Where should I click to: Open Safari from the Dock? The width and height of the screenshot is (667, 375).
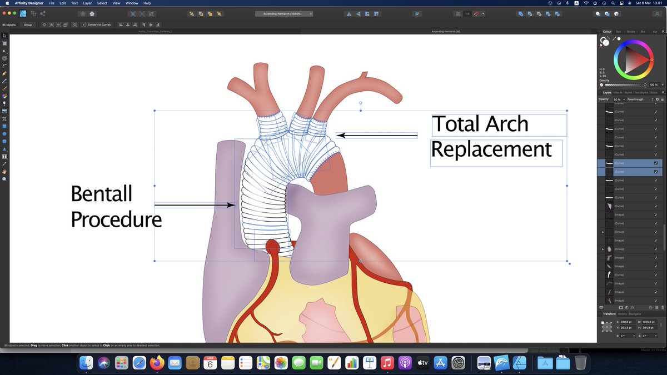tap(140, 363)
